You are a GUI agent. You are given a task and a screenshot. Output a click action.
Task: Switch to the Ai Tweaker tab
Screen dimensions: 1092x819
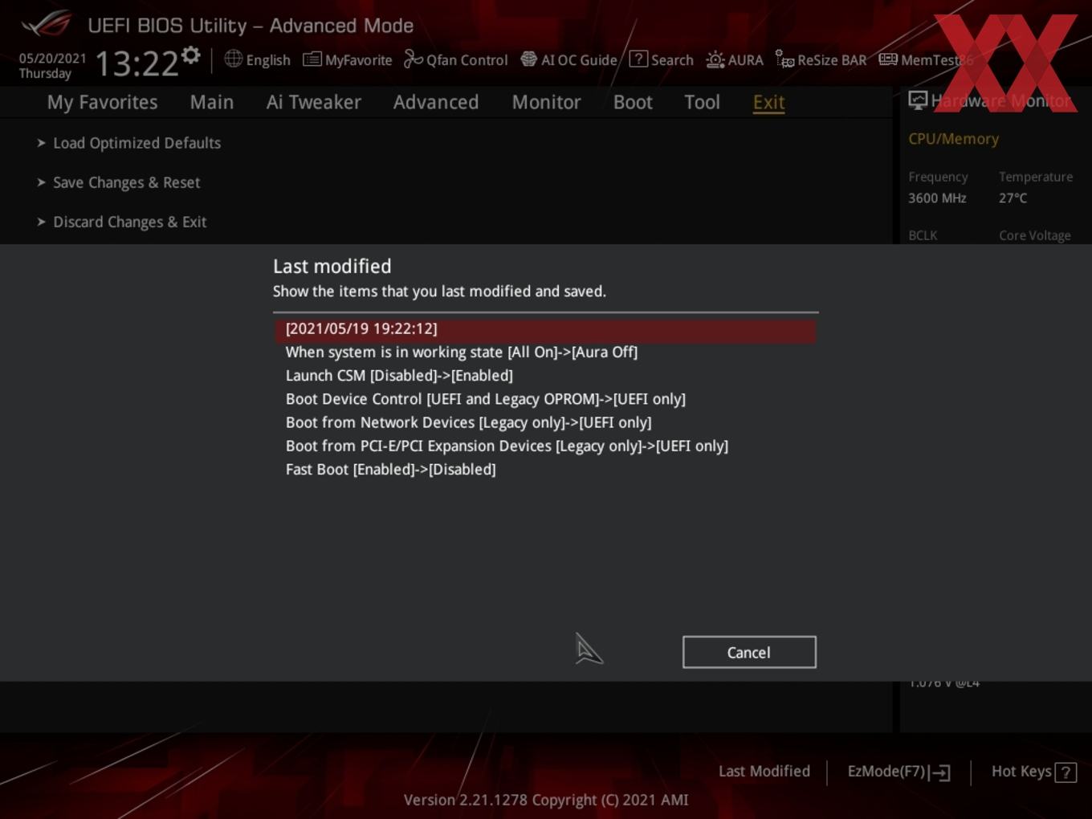pyautogui.click(x=314, y=102)
